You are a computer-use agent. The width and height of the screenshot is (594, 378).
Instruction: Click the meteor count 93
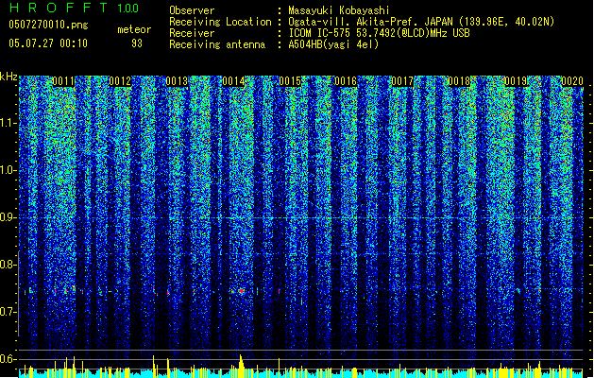pos(137,43)
